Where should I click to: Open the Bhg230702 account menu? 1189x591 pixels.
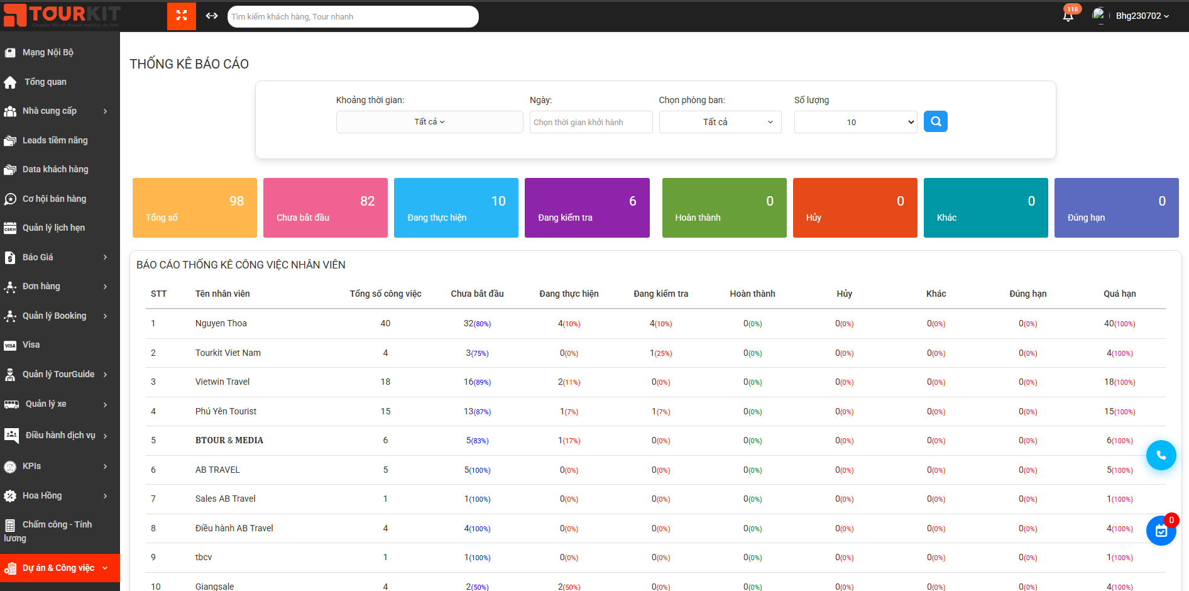(1142, 16)
